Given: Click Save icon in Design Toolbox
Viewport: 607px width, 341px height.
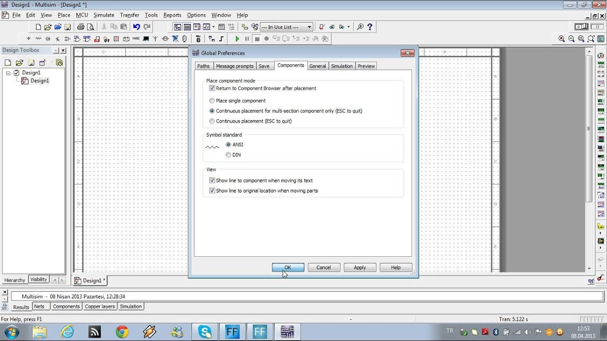Looking at the screenshot, I should coord(31,63).
